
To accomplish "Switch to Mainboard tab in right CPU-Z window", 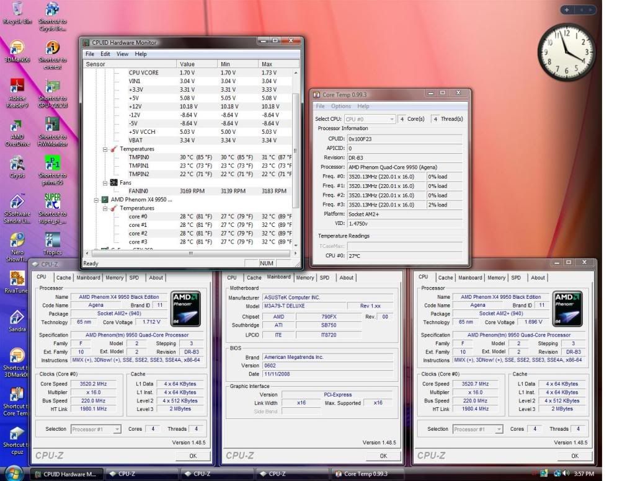I will pyautogui.click(x=470, y=278).
